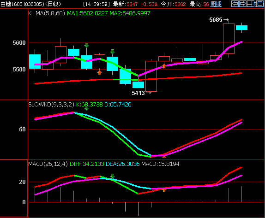Screen dimensions: 265x218
Task: Click the MA(5,8,60) indicator label
Action: (50, 13)
